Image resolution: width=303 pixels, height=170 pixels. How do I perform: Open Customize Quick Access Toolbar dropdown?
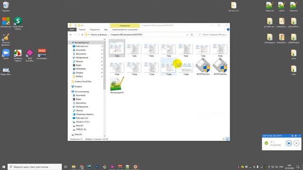(x=82, y=25)
